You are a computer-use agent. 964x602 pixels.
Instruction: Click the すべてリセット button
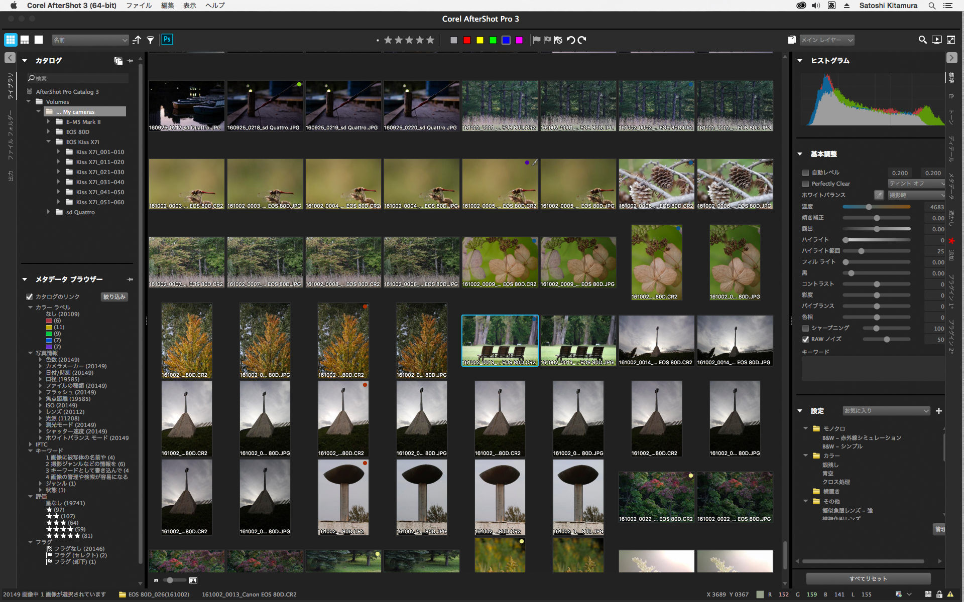pos(868,578)
